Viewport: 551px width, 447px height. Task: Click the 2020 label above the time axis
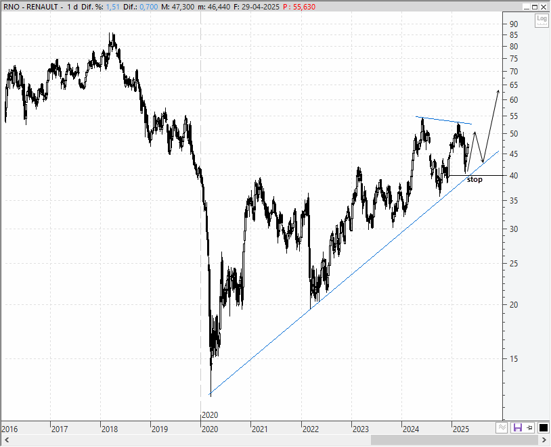pyautogui.click(x=210, y=415)
